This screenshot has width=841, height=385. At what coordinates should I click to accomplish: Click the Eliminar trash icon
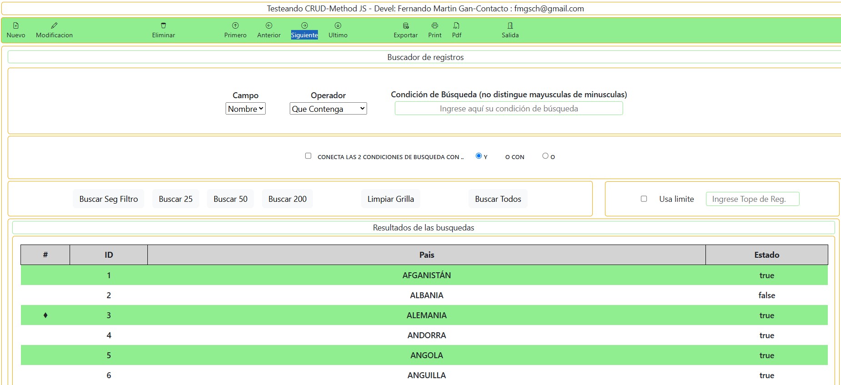tap(163, 26)
